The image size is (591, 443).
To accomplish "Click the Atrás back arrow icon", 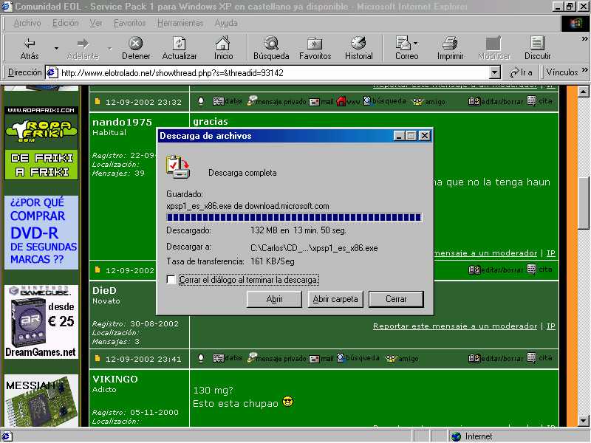I will point(30,44).
